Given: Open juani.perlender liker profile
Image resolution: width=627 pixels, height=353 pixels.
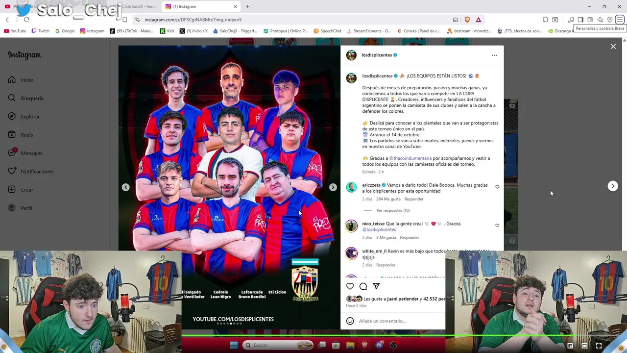Looking at the screenshot, I should tap(403, 299).
